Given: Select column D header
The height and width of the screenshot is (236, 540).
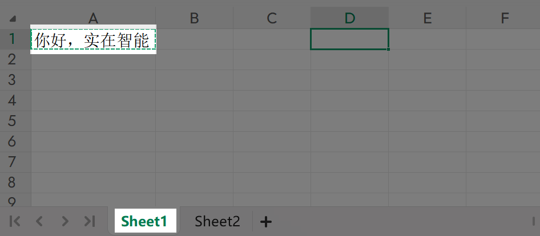Looking at the screenshot, I should pos(349,18).
